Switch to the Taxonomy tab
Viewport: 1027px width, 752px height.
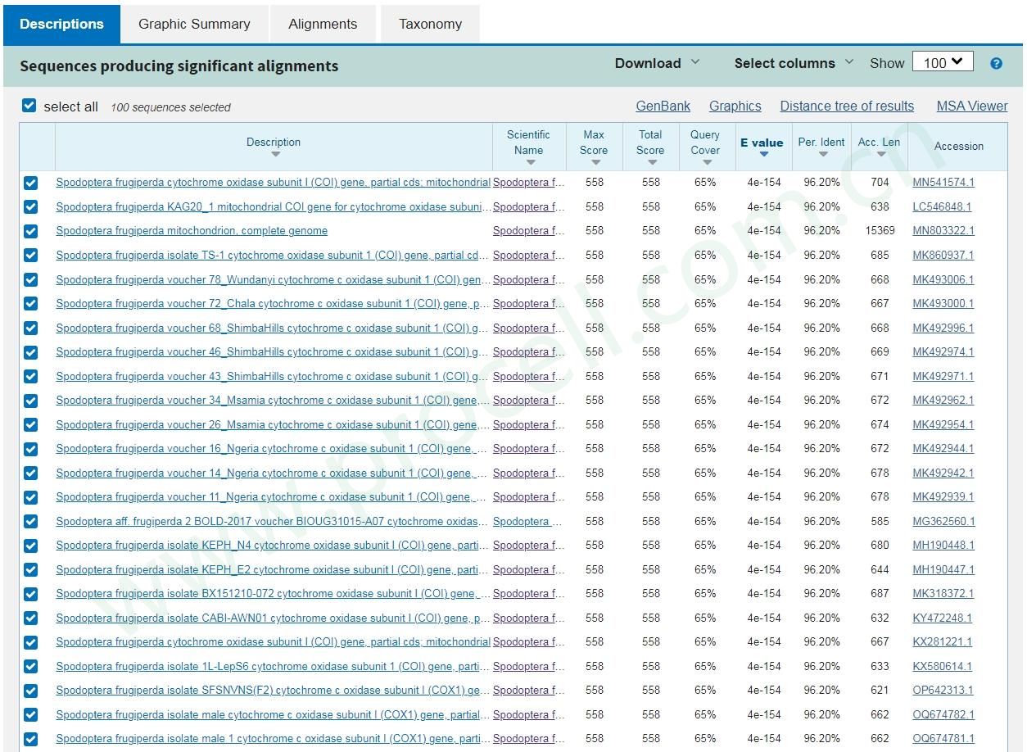[x=430, y=24]
